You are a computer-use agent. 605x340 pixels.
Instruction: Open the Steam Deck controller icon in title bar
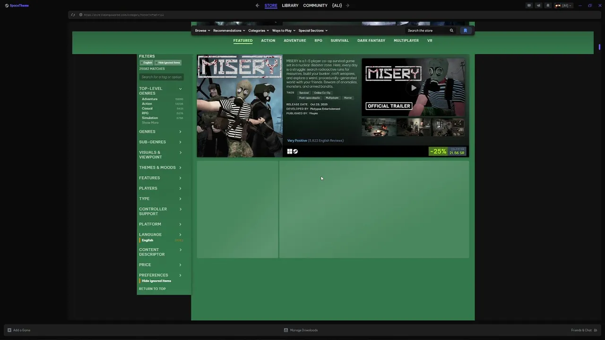pos(529,6)
